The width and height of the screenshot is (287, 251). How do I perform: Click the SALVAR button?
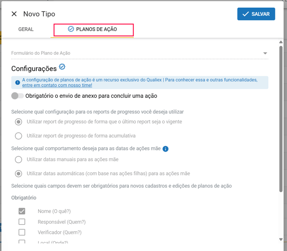pos(256,14)
